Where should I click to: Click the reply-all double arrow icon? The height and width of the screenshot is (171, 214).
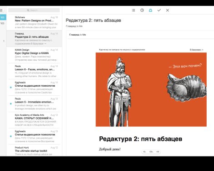[151, 152]
